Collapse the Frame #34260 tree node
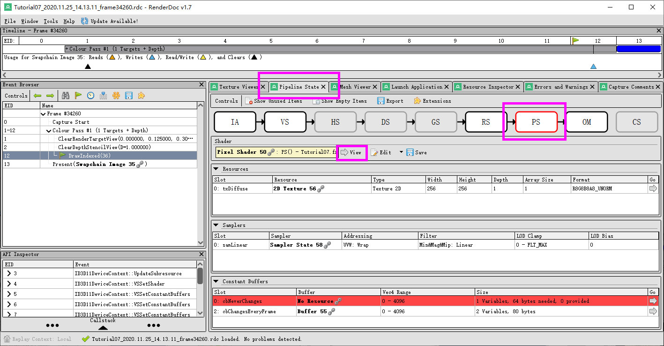This screenshot has width=664, height=346. (44, 114)
